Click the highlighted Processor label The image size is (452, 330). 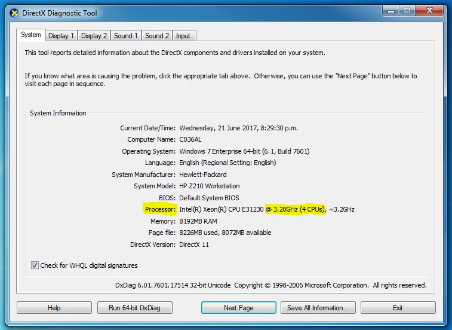coord(160,209)
